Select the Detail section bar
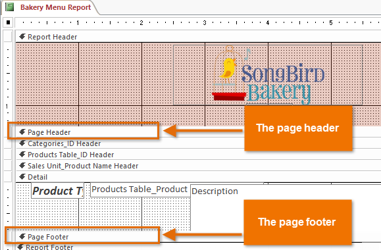381x250 pixels. [x=198, y=177]
